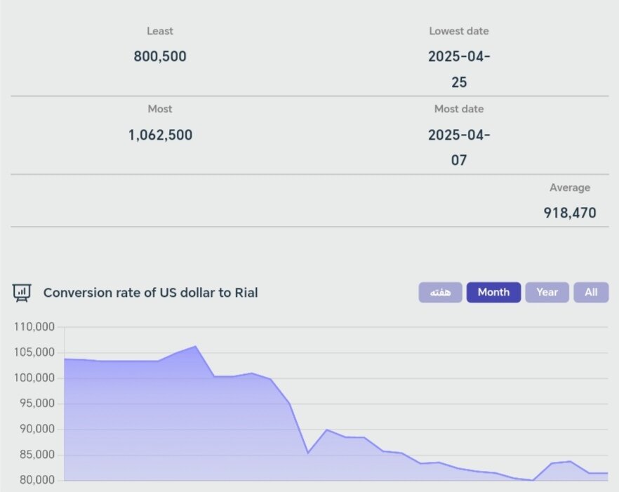Click the 80,000 y-axis label
Image resolution: width=619 pixels, height=492 pixels.
(x=35, y=480)
